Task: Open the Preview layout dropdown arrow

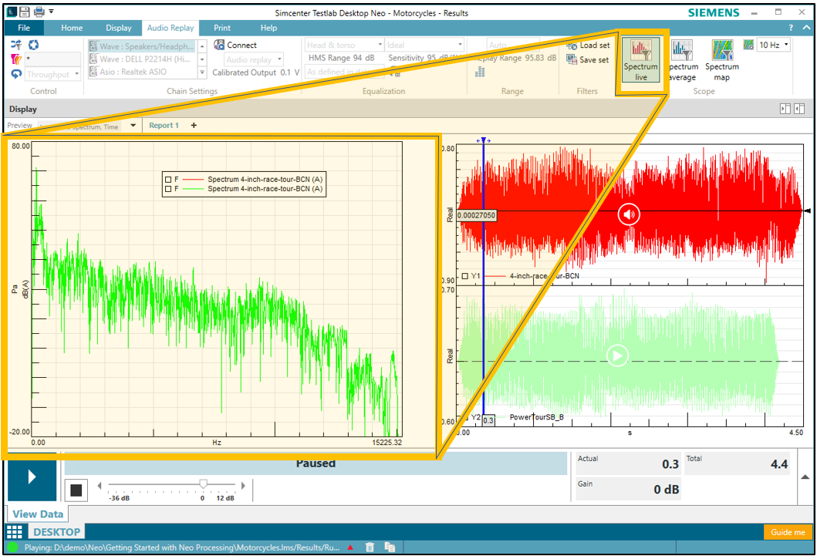Action: 133,126
